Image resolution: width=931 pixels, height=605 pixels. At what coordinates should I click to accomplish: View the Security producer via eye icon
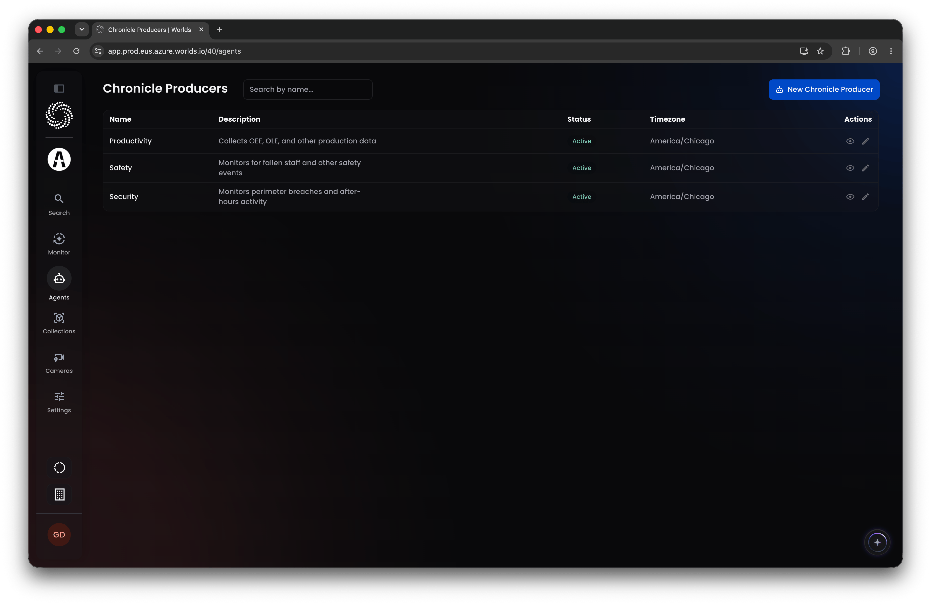850,197
